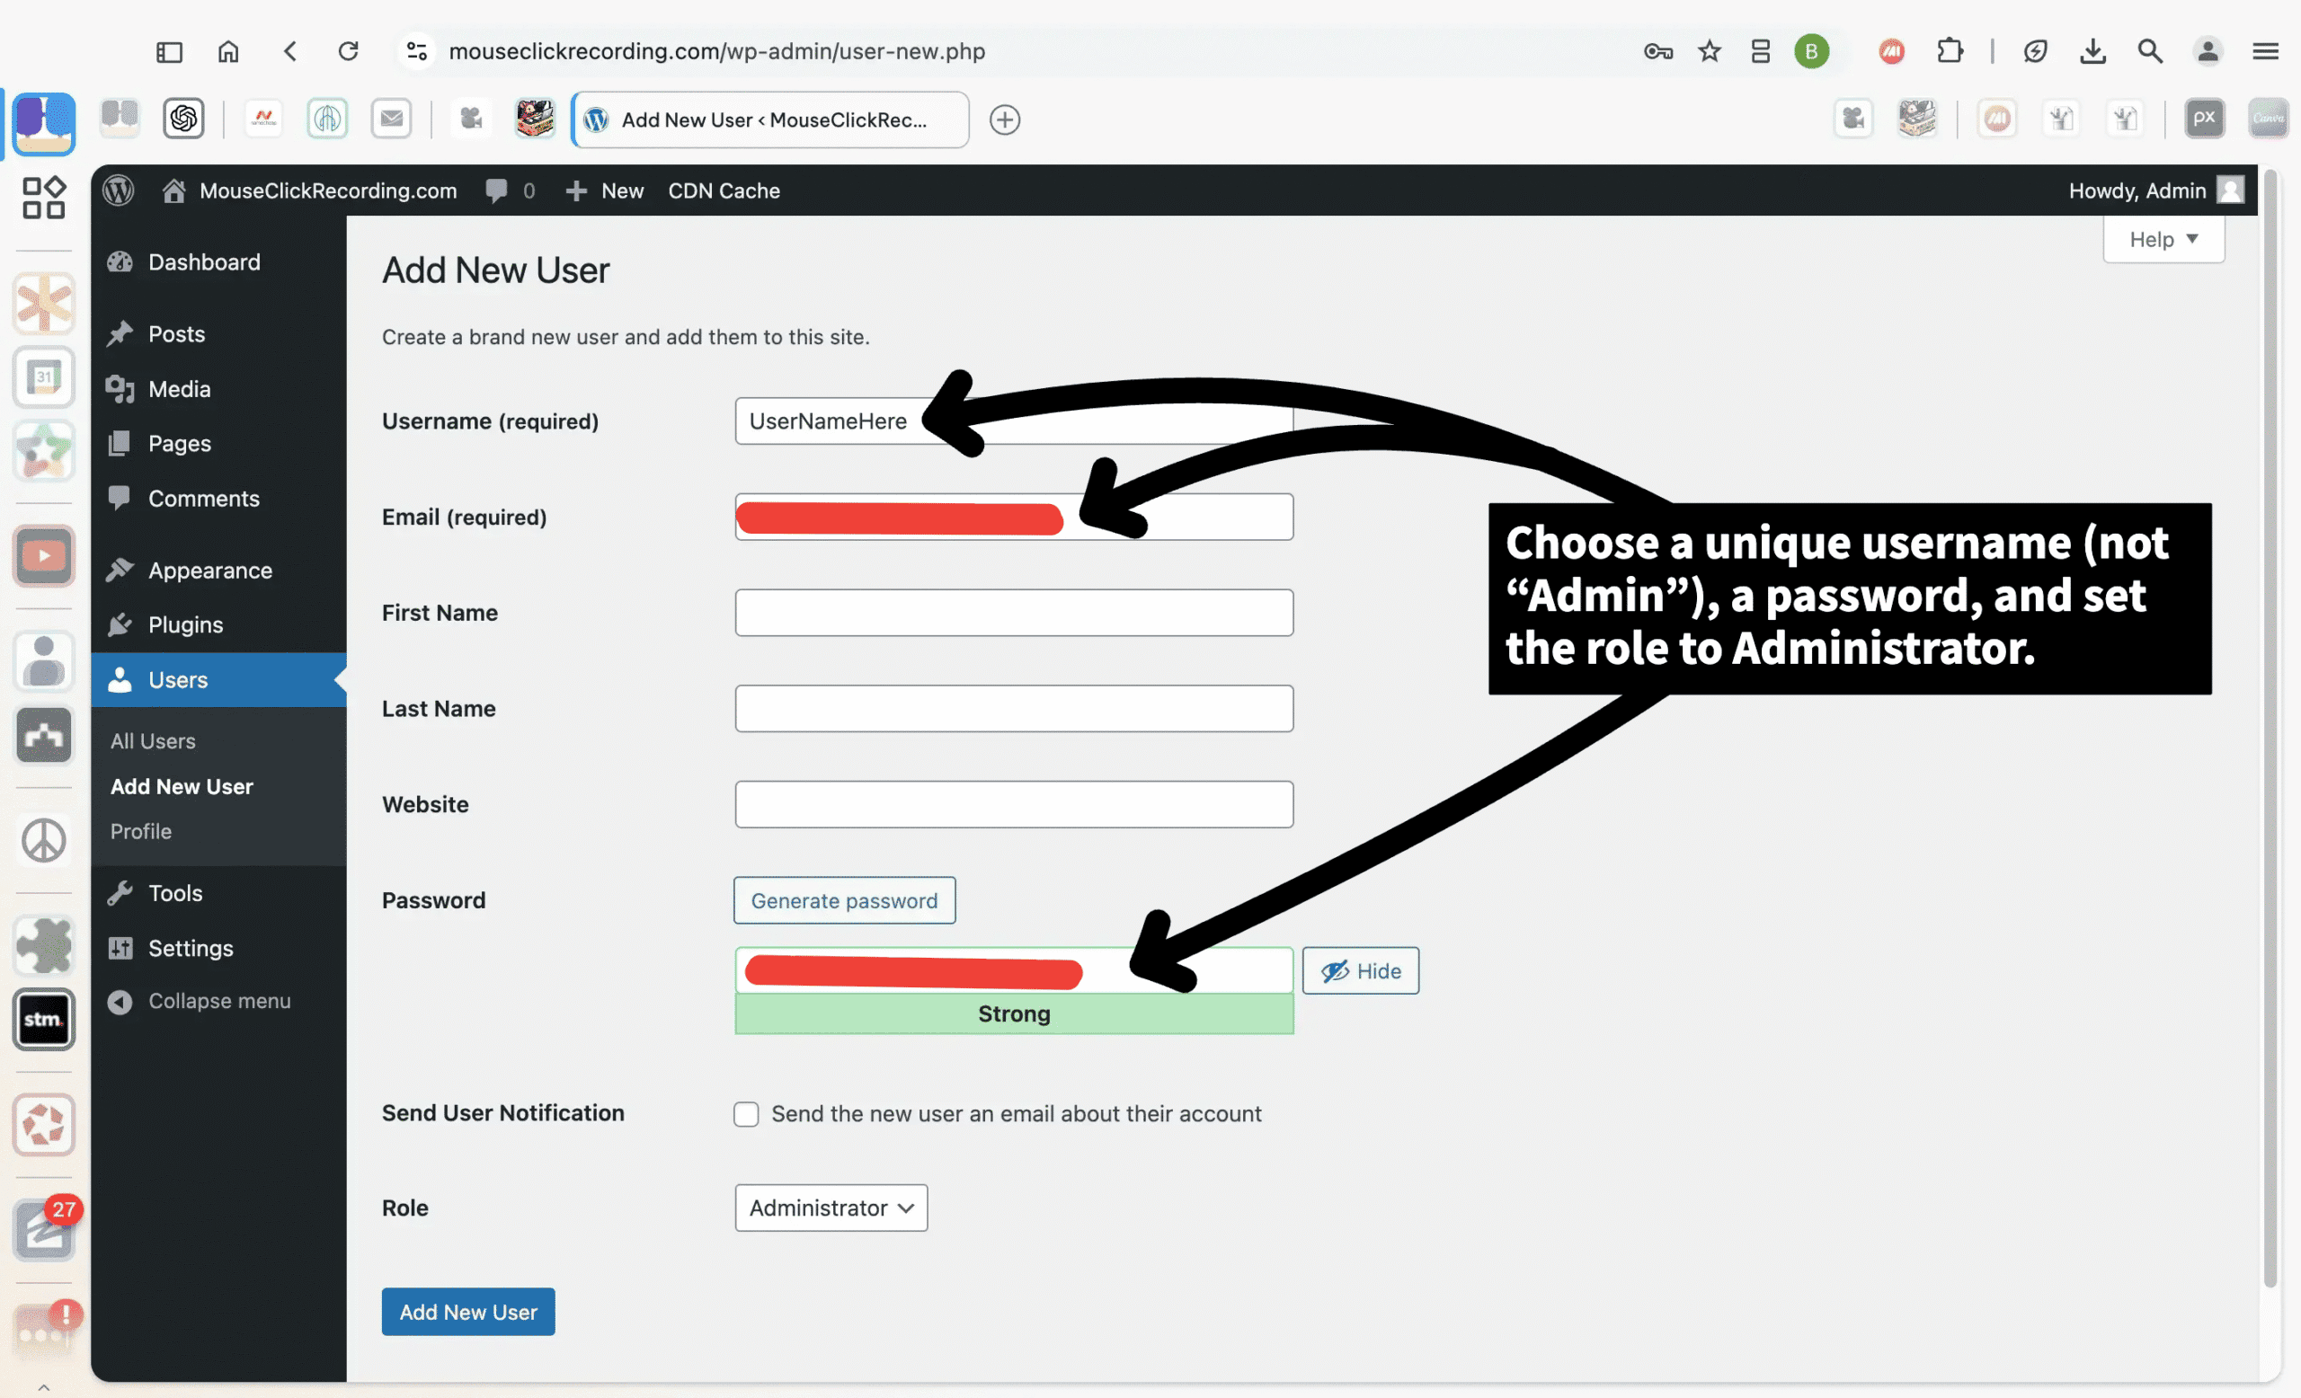This screenshot has width=2301, height=1398.
Task: Click the Add New User submit button
Action: [468, 1311]
